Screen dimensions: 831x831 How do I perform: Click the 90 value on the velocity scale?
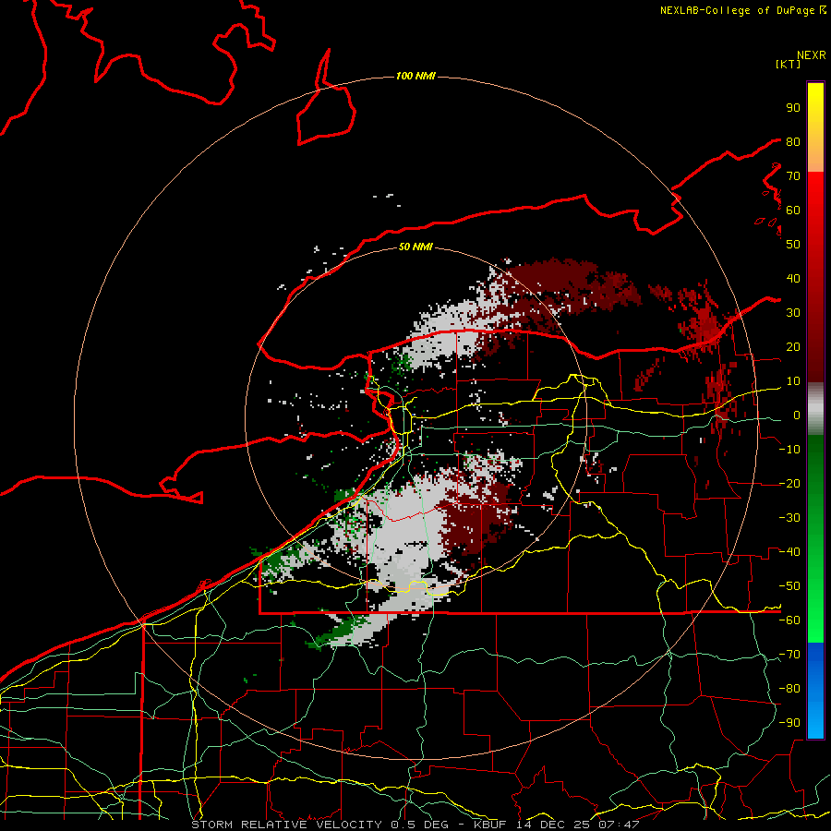(x=793, y=108)
